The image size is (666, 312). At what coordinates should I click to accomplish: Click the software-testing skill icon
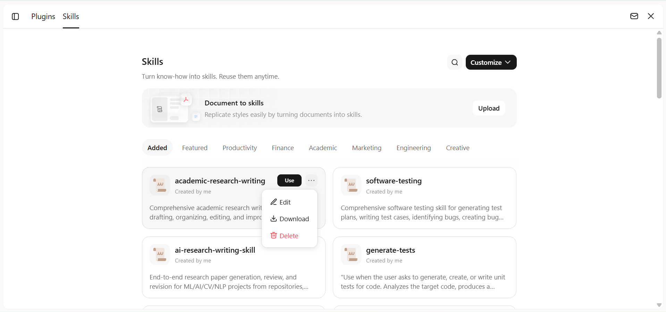(x=351, y=185)
